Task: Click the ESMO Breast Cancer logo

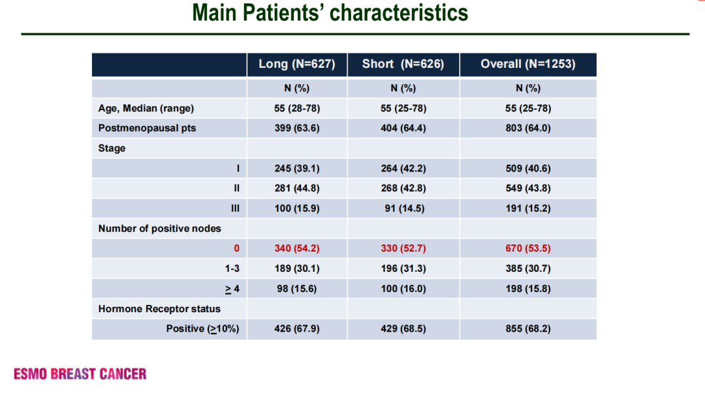Action: [x=80, y=374]
